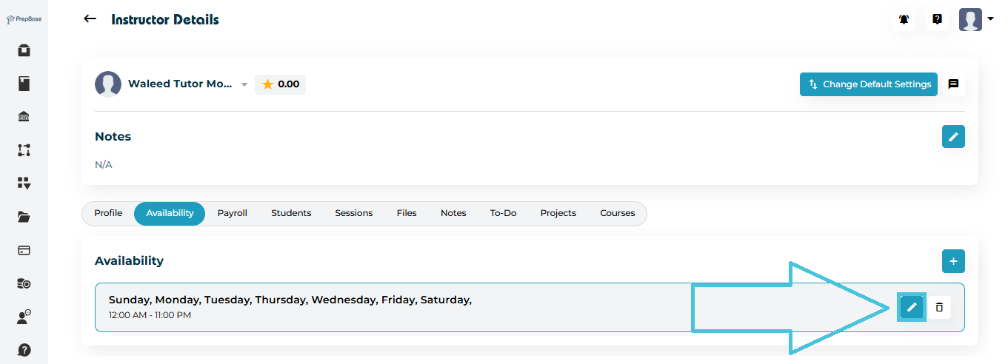Open the bank building icon in sidebar
This screenshot has height=364, width=1008.
click(x=24, y=117)
